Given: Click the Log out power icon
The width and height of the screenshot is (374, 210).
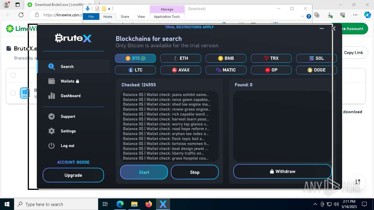Looking at the screenshot, I should (x=52, y=146).
